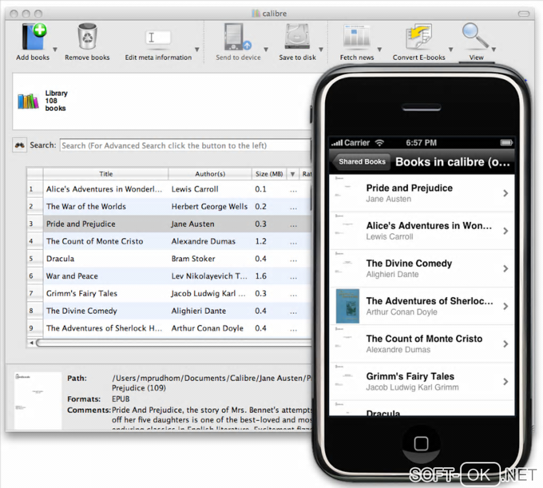Click the Fetch news icon

(x=356, y=36)
